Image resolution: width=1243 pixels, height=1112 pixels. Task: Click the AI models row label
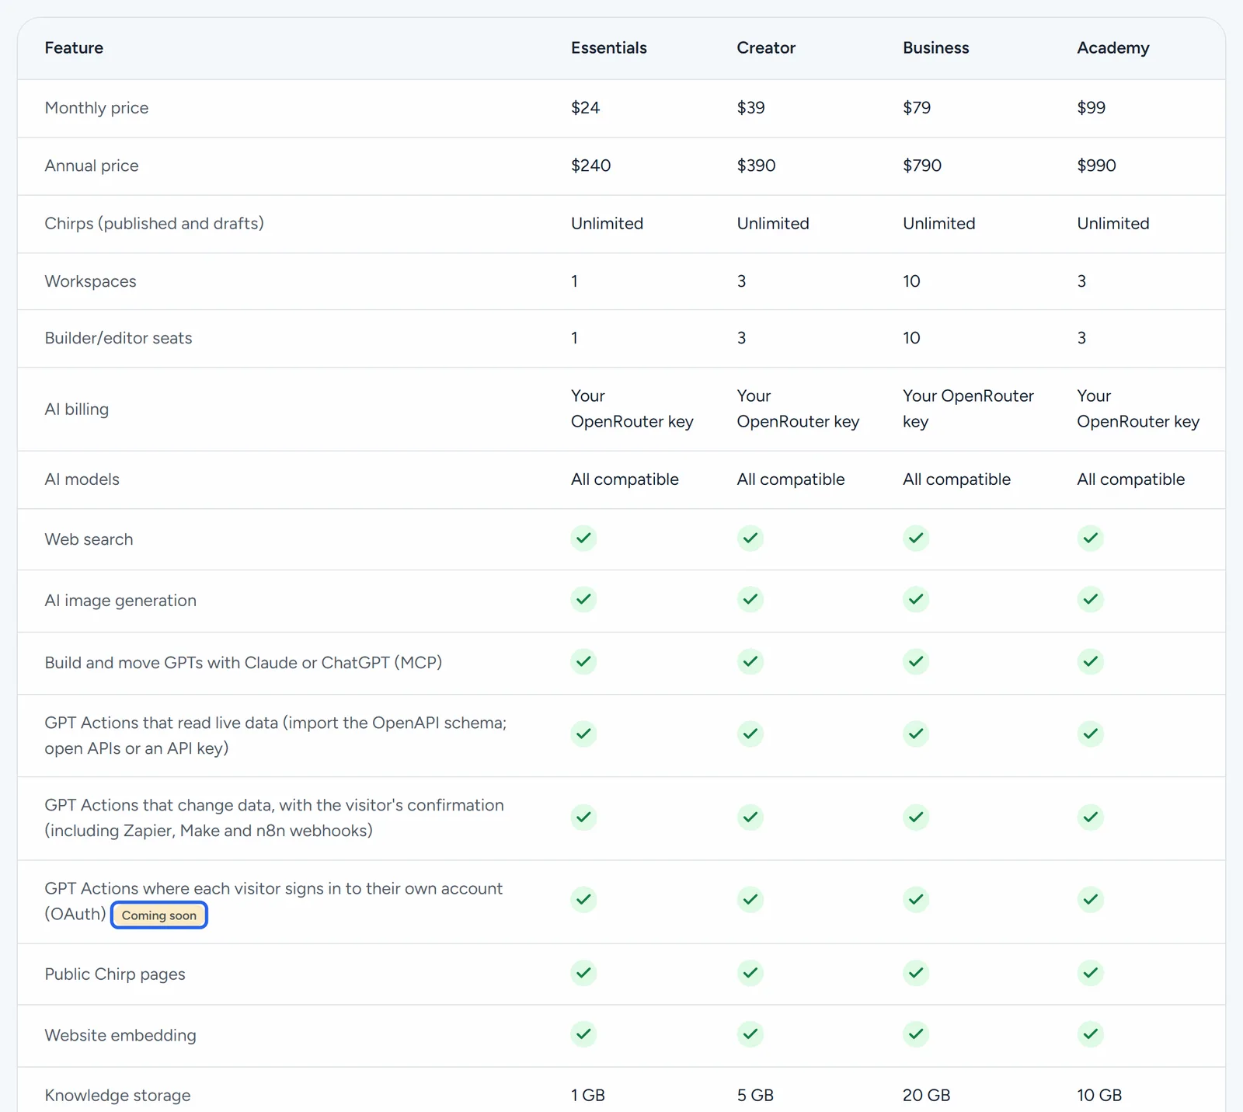[x=82, y=479]
